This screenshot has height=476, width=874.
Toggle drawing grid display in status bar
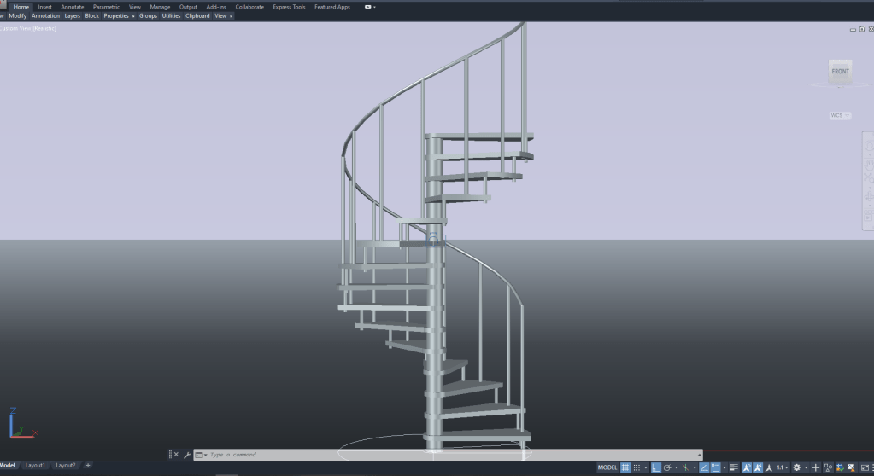[x=625, y=467]
